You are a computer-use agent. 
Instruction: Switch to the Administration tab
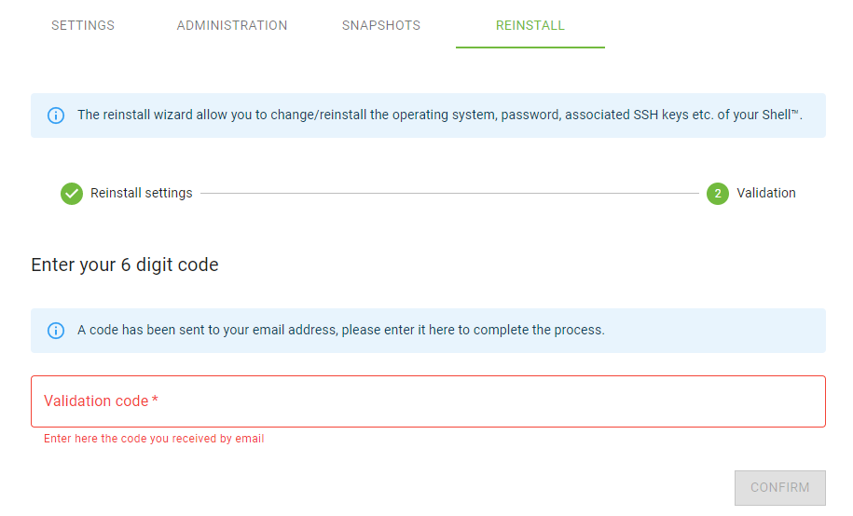click(232, 25)
